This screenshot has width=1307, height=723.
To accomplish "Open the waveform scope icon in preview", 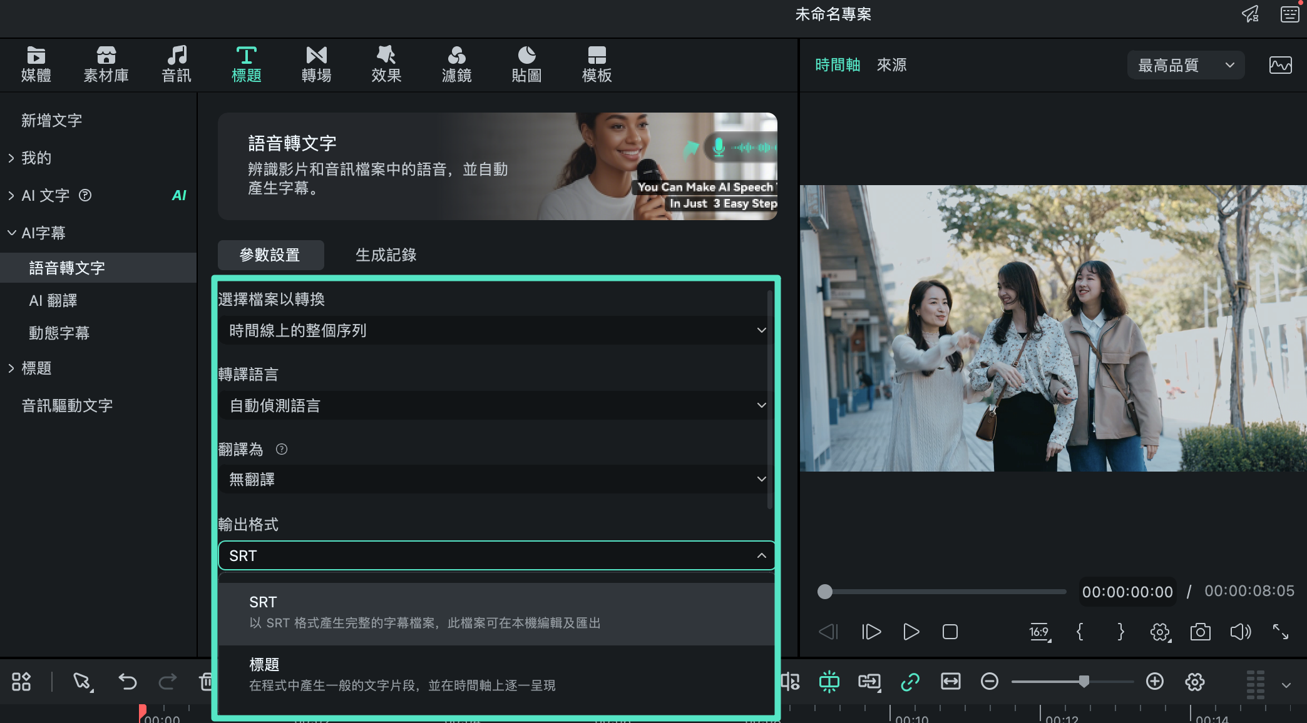I will [x=1280, y=65].
